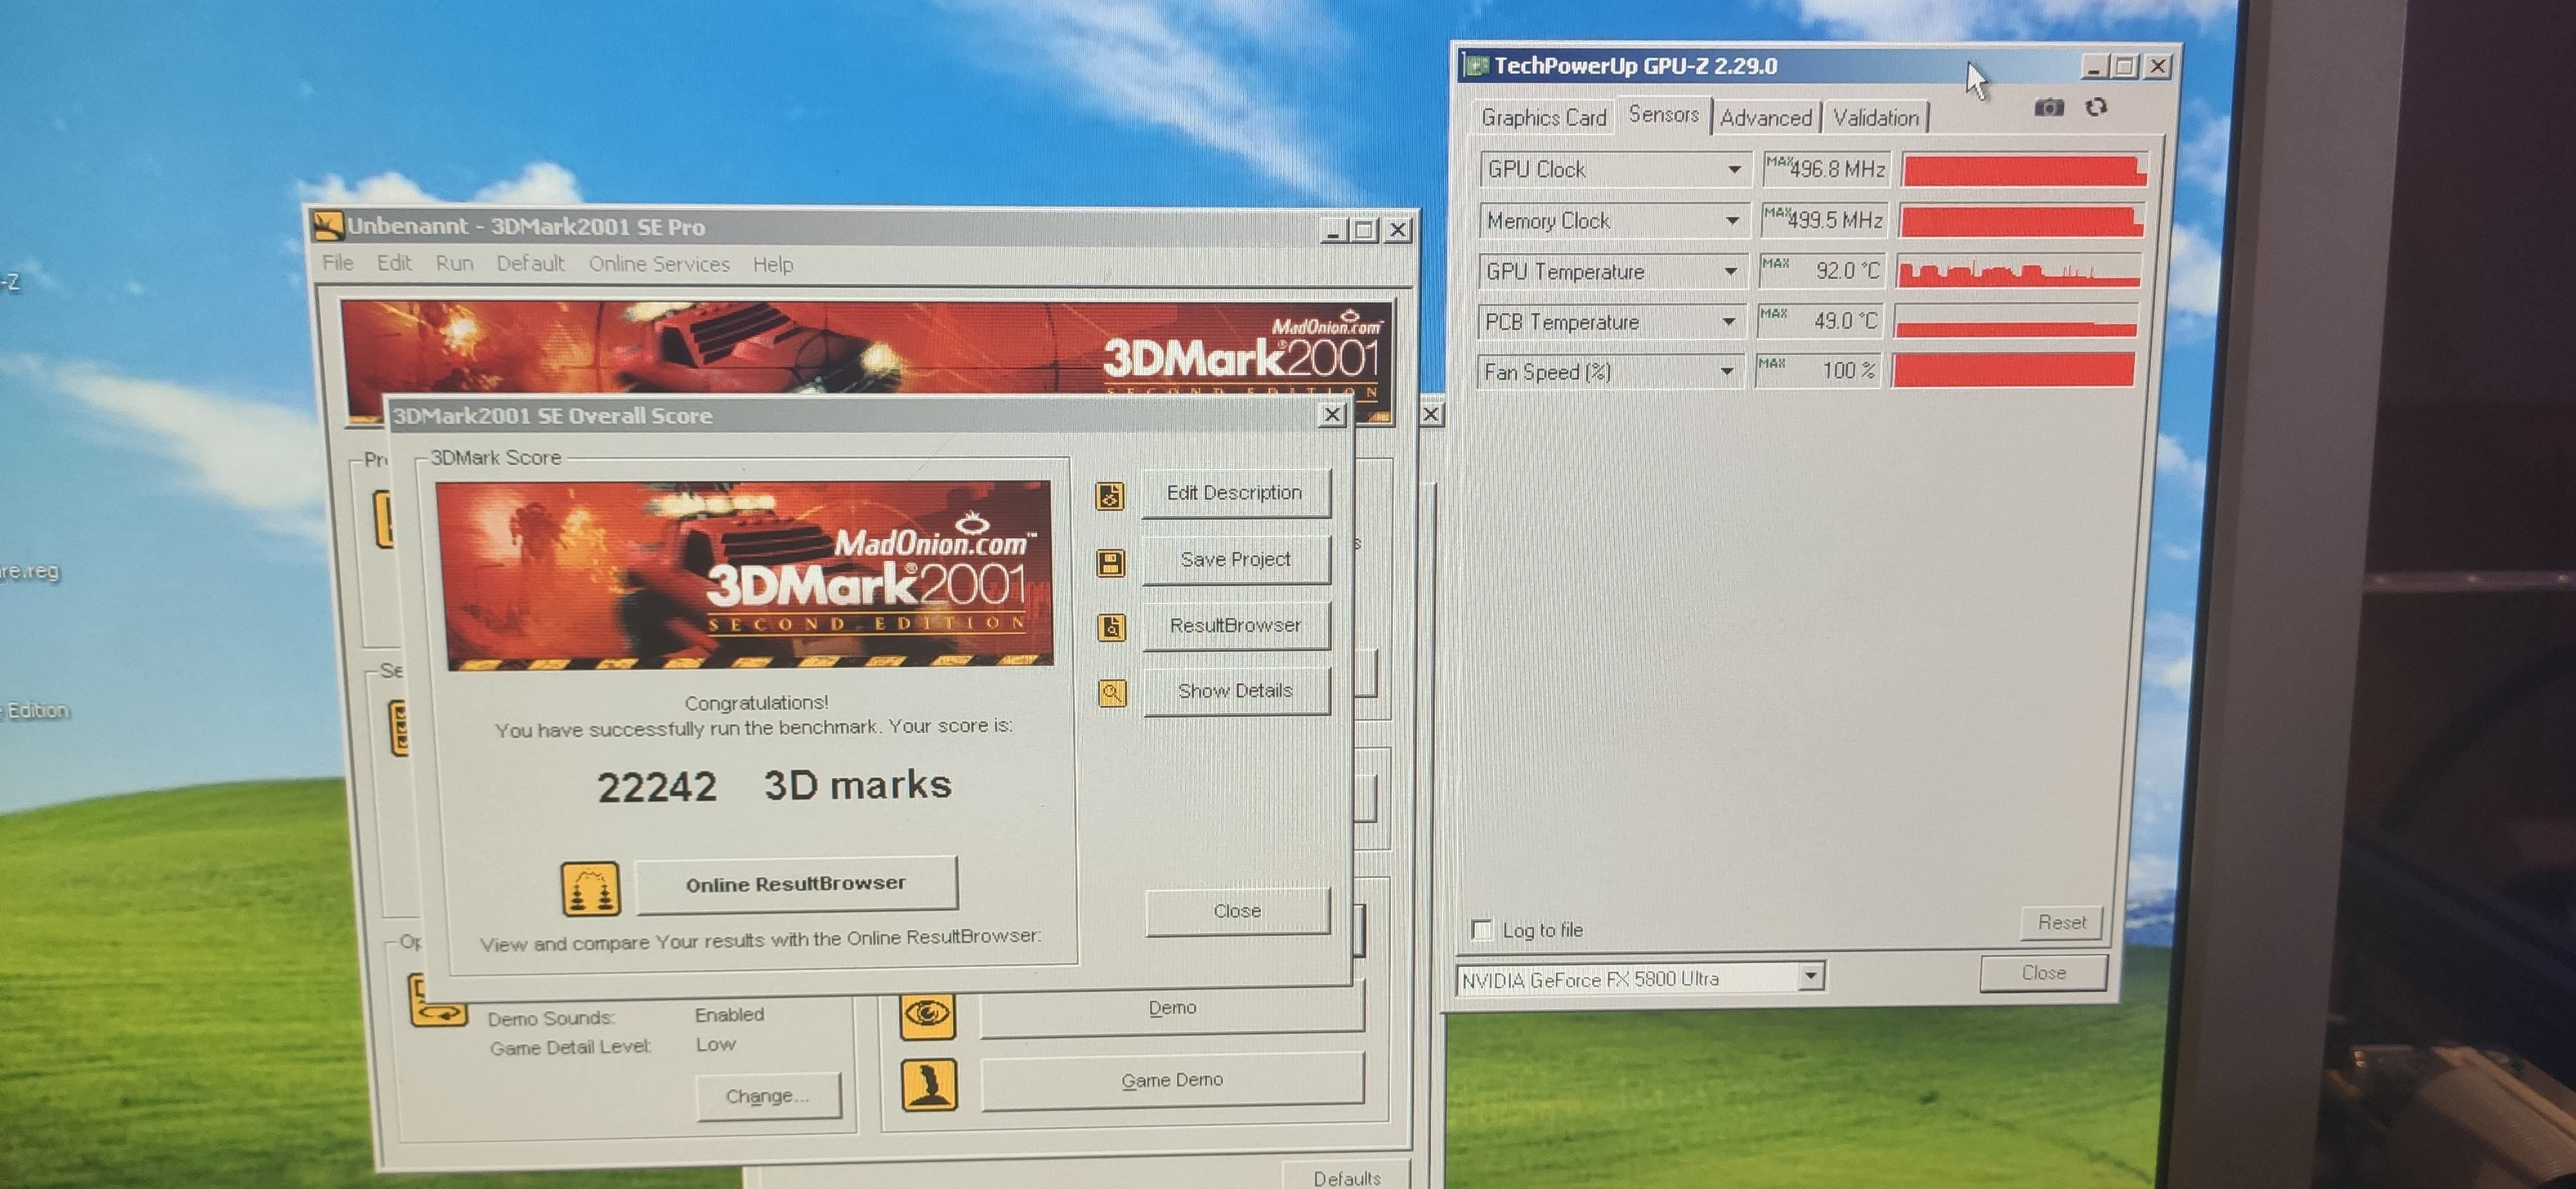The width and height of the screenshot is (2576, 1189).
Task: Click the GPU Clock red graph bar
Action: 2024,171
